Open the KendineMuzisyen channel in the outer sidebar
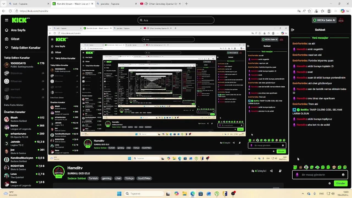 (x=24, y=159)
